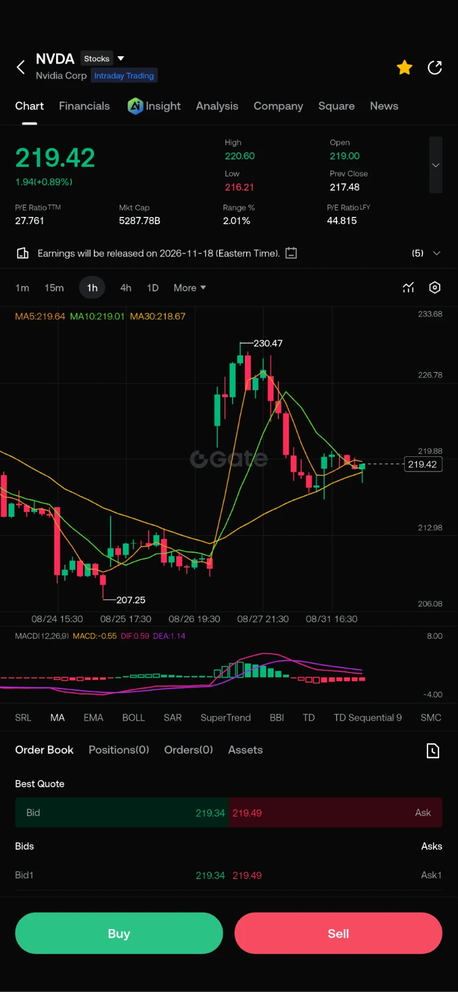Image resolution: width=458 pixels, height=992 pixels.
Task: Tap the large 219.42 price
Action: click(x=55, y=158)
